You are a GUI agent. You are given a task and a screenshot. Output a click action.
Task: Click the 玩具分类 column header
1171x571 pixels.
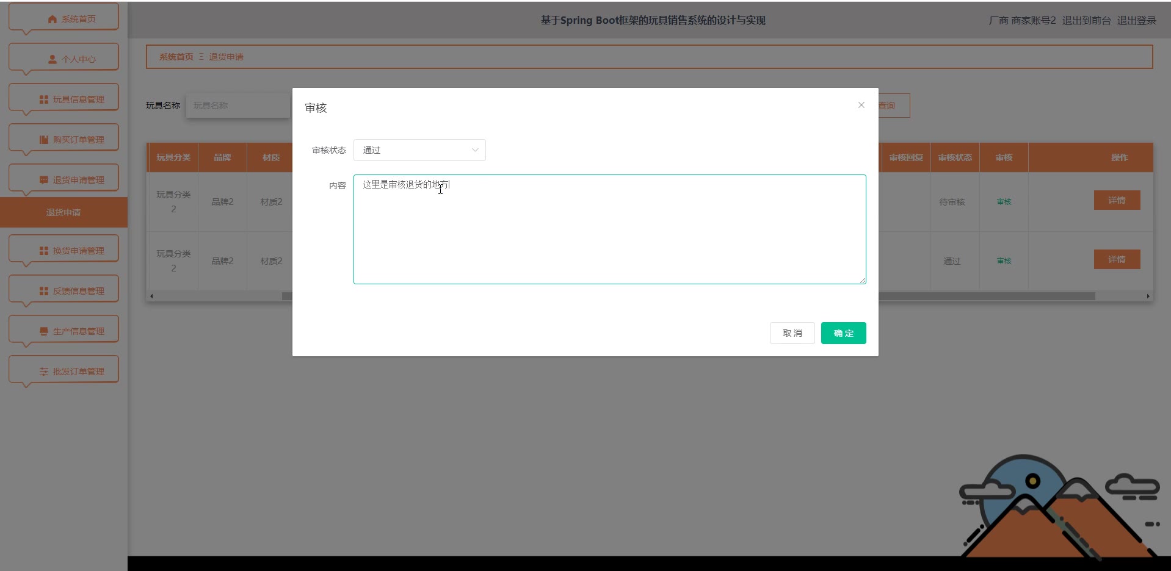[x=173, y=157]
